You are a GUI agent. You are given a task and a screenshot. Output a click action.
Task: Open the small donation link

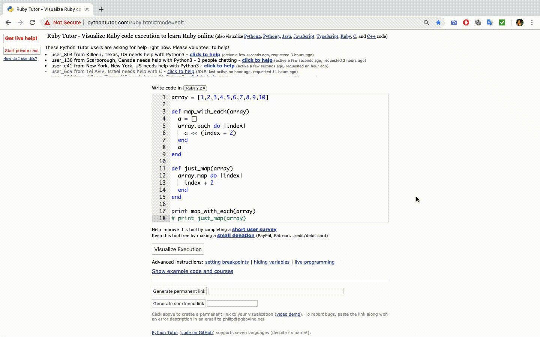click(236, 236)
